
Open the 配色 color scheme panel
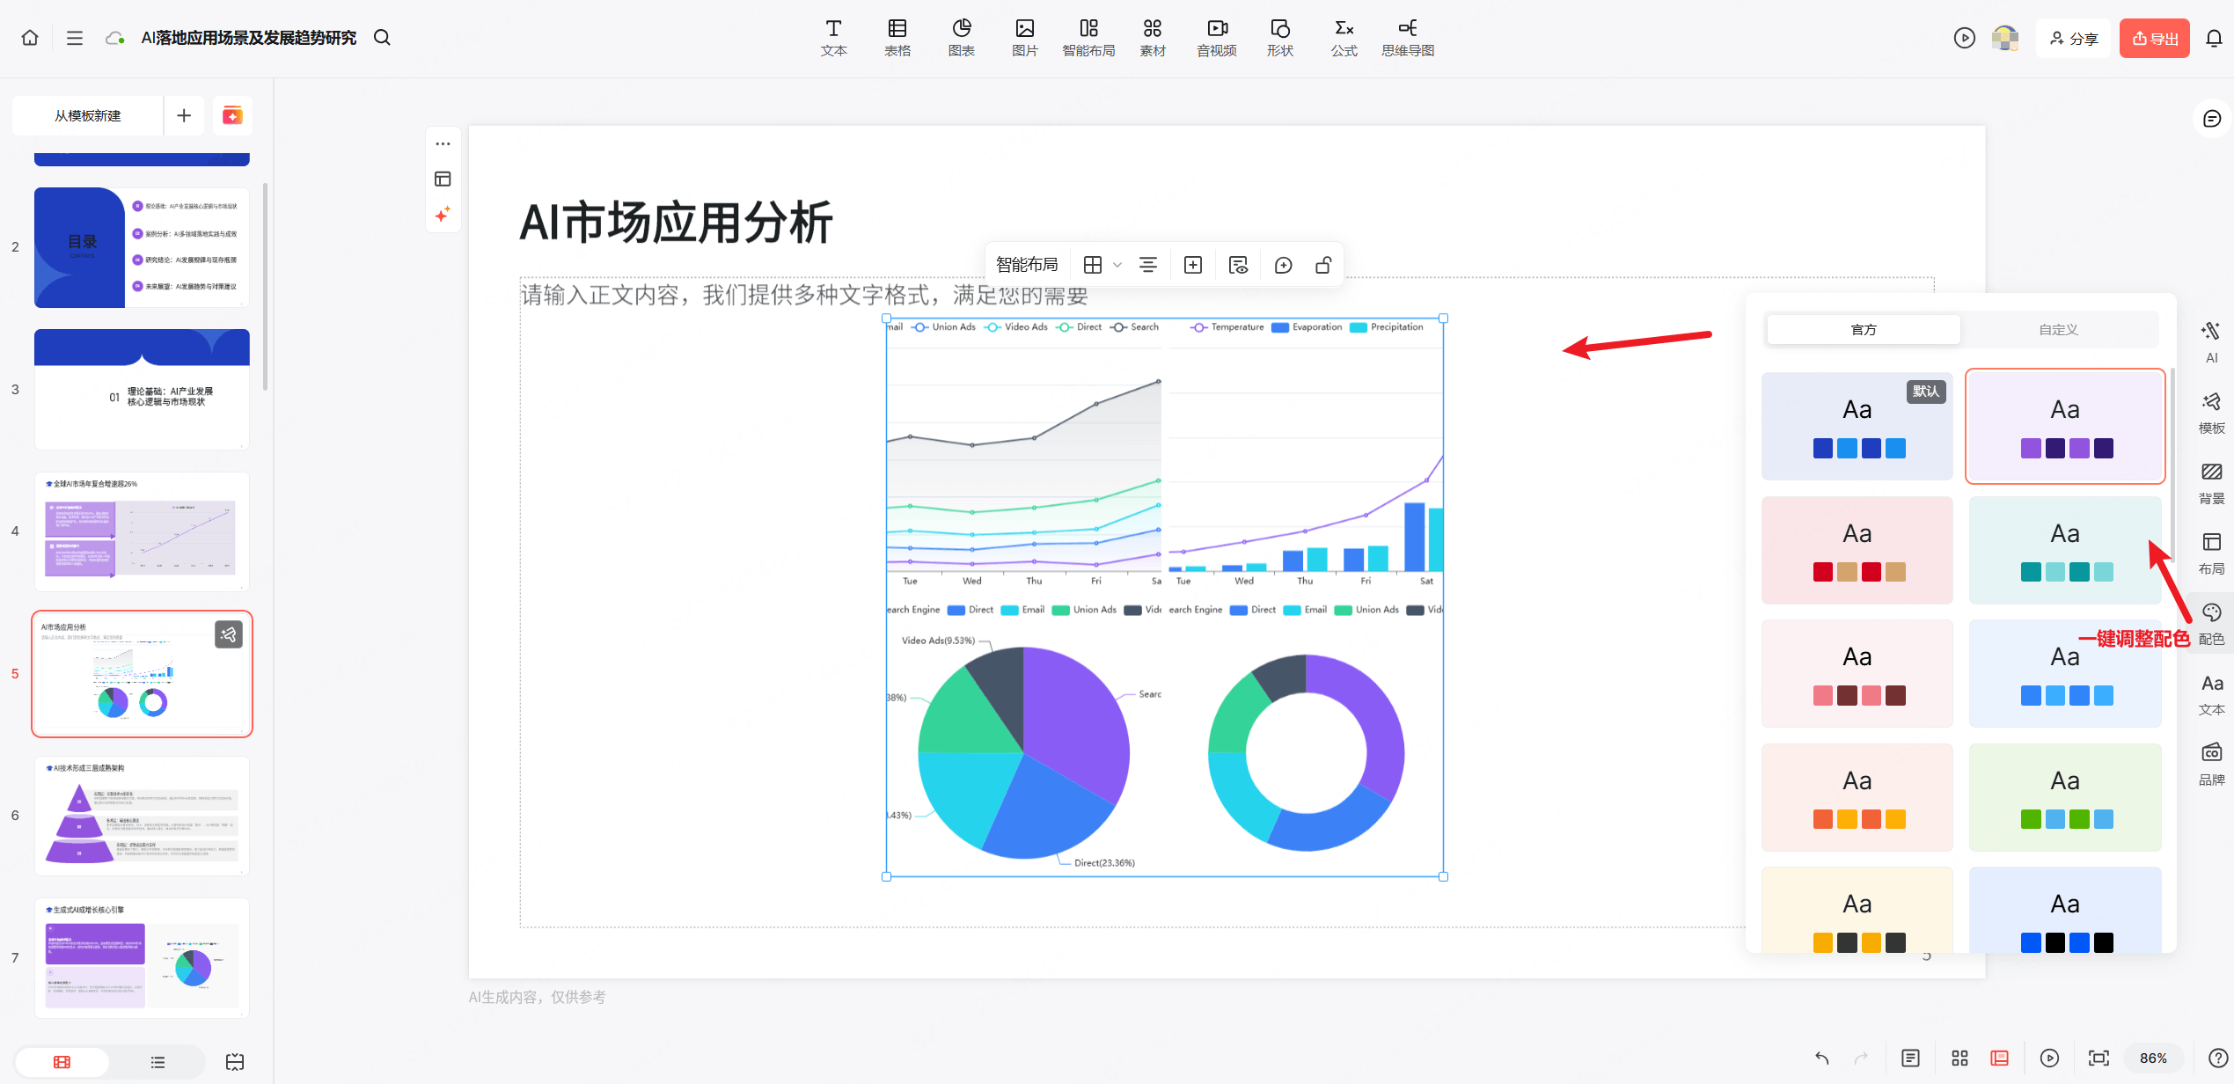coord(2211,624)
